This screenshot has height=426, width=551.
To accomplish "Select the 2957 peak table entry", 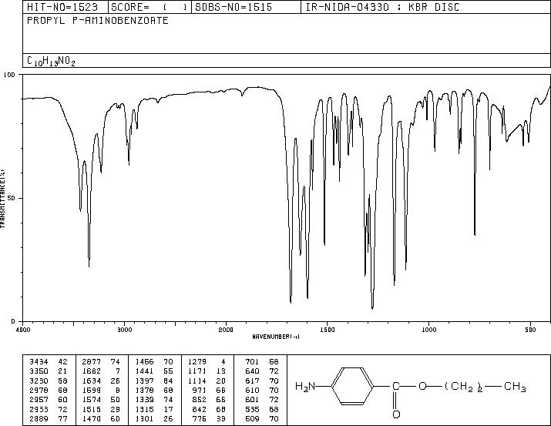I will click(48, 400).
